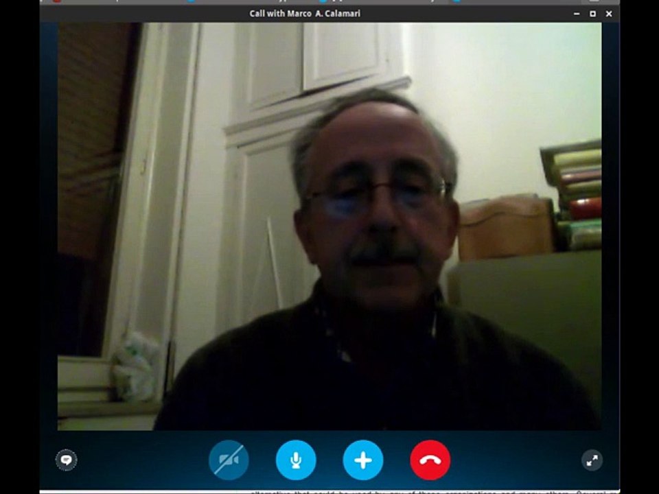
Task: Click the "Call with Marco A. Calamari" title
Action: tap(305, 14)
